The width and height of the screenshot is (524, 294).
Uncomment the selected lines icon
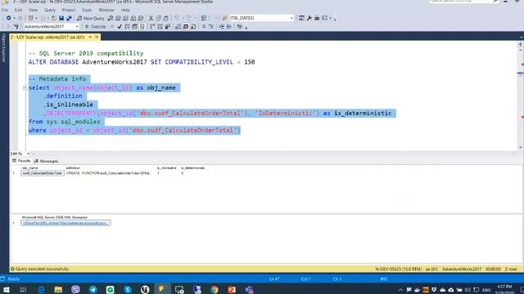tap(211, 27)
